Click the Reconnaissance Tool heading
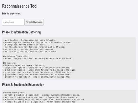This screenshot has height=103, width=138. (x=20, y=6)
